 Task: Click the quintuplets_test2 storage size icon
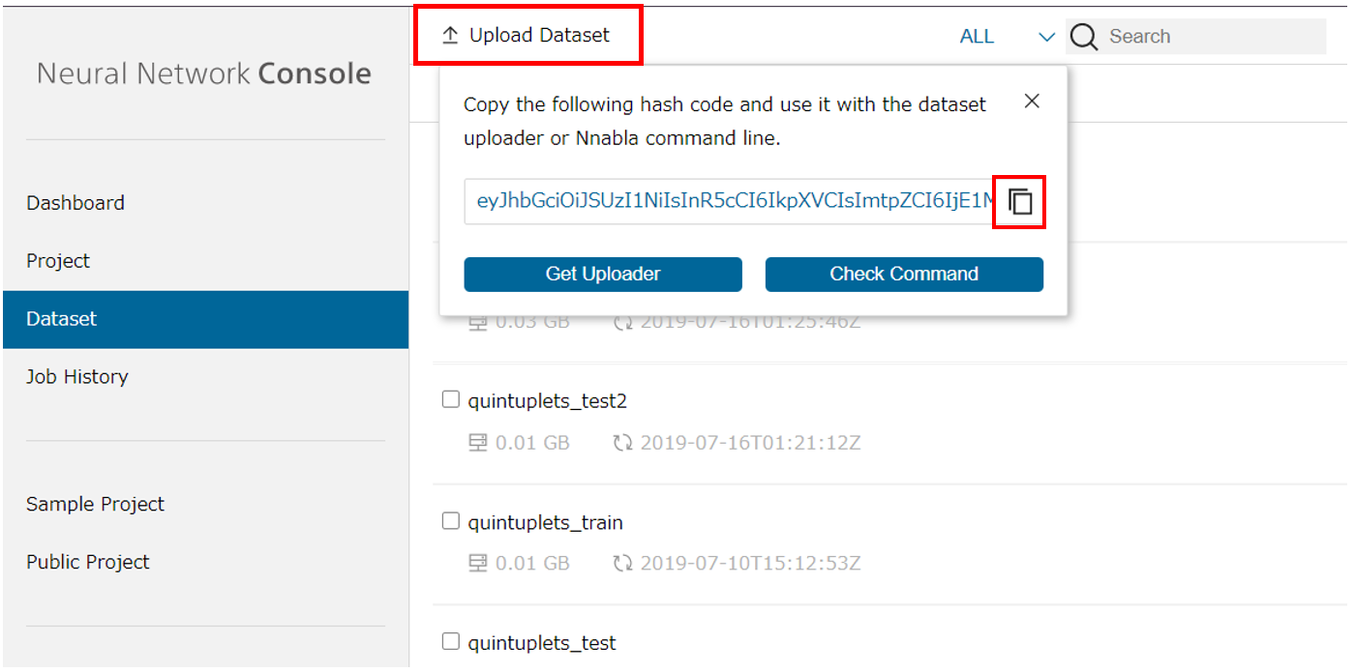coord(477,443)
